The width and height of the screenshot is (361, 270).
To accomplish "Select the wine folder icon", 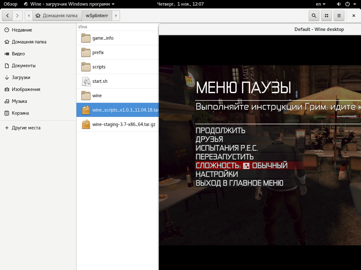I will coord(86,96).
